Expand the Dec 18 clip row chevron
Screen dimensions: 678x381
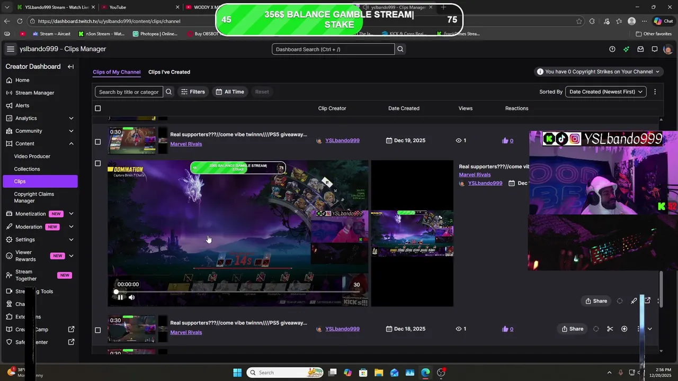point(650,329)
